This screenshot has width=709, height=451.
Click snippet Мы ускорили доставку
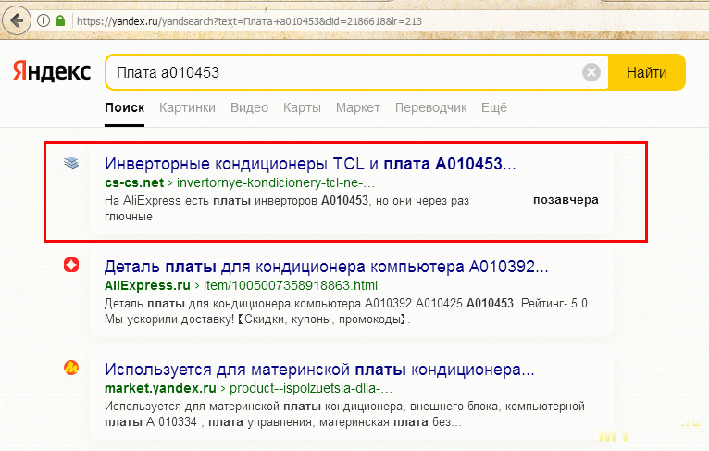coord(257,319)
